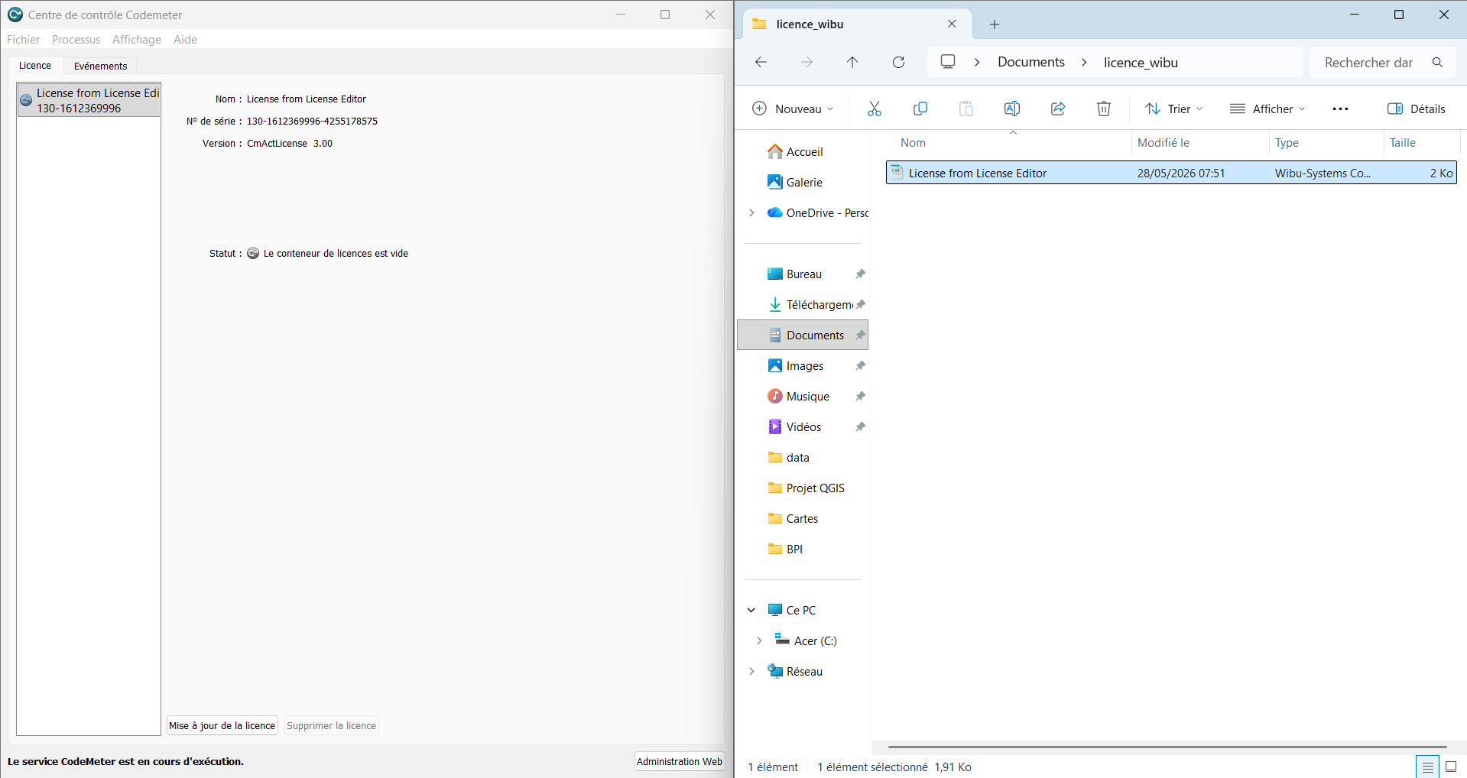Screen dimensions: 1467x778
Task: Click the search magnifier icon in Explorer
Action: (1437, 63)
